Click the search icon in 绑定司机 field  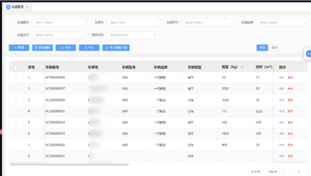coord(155,35)
